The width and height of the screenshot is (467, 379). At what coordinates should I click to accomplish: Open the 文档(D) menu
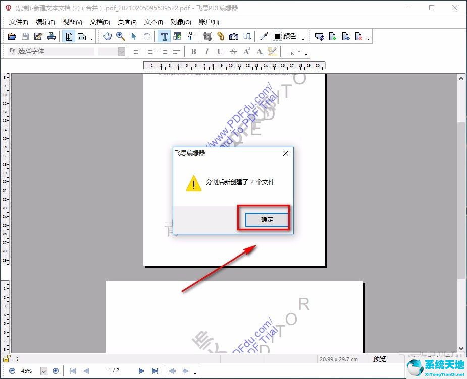(100, 22)
